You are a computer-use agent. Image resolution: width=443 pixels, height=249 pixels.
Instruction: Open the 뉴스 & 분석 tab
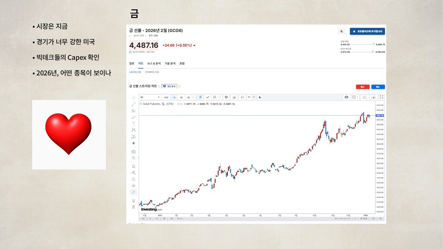(154, 64)
